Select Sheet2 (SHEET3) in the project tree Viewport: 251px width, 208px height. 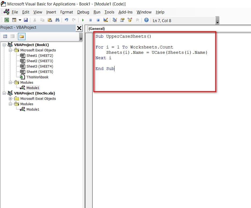[40, 61]
